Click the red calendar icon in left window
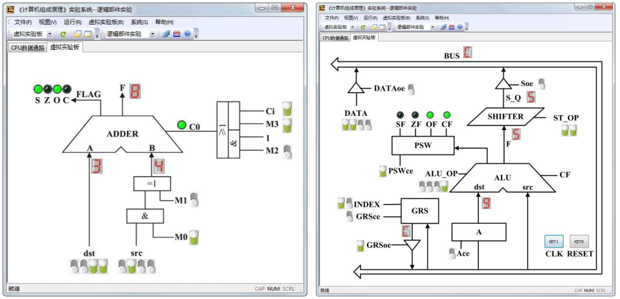The height and width of the screenshot is (299, 620). coord(177,34)
